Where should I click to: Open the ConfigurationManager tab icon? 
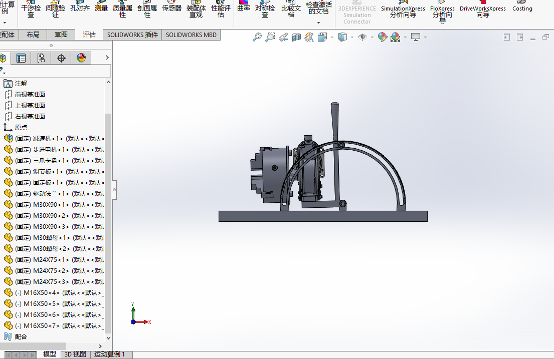(41, 58)
